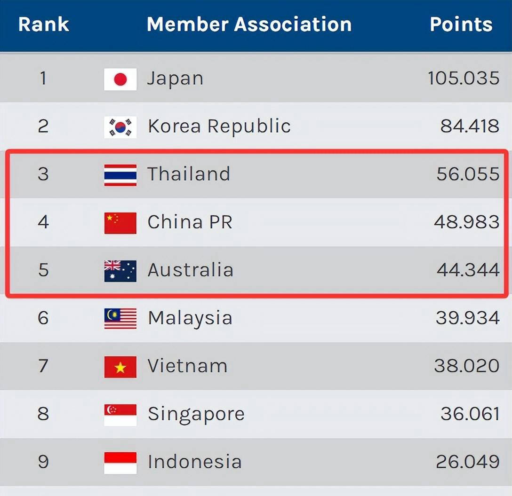512x496 pixels.
Task: Click Japan's points value 105.035
Action: click(463, 79)
